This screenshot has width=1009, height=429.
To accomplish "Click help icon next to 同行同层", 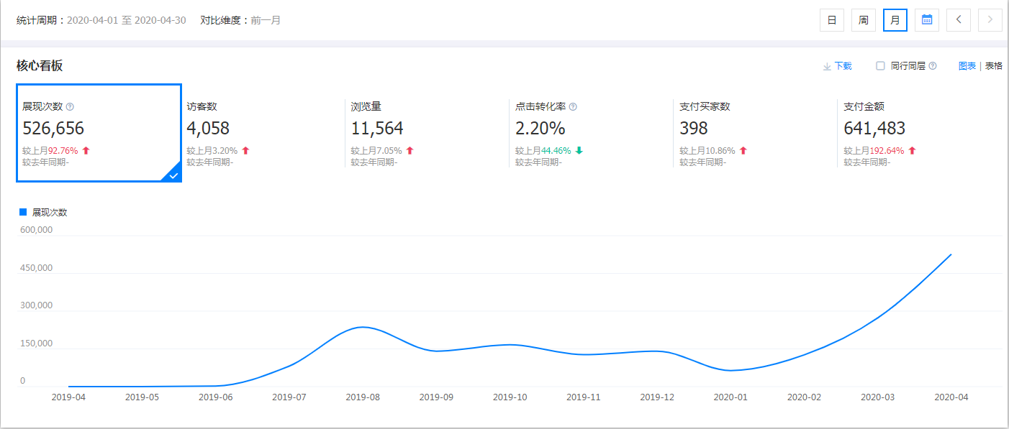I will 933,66.
